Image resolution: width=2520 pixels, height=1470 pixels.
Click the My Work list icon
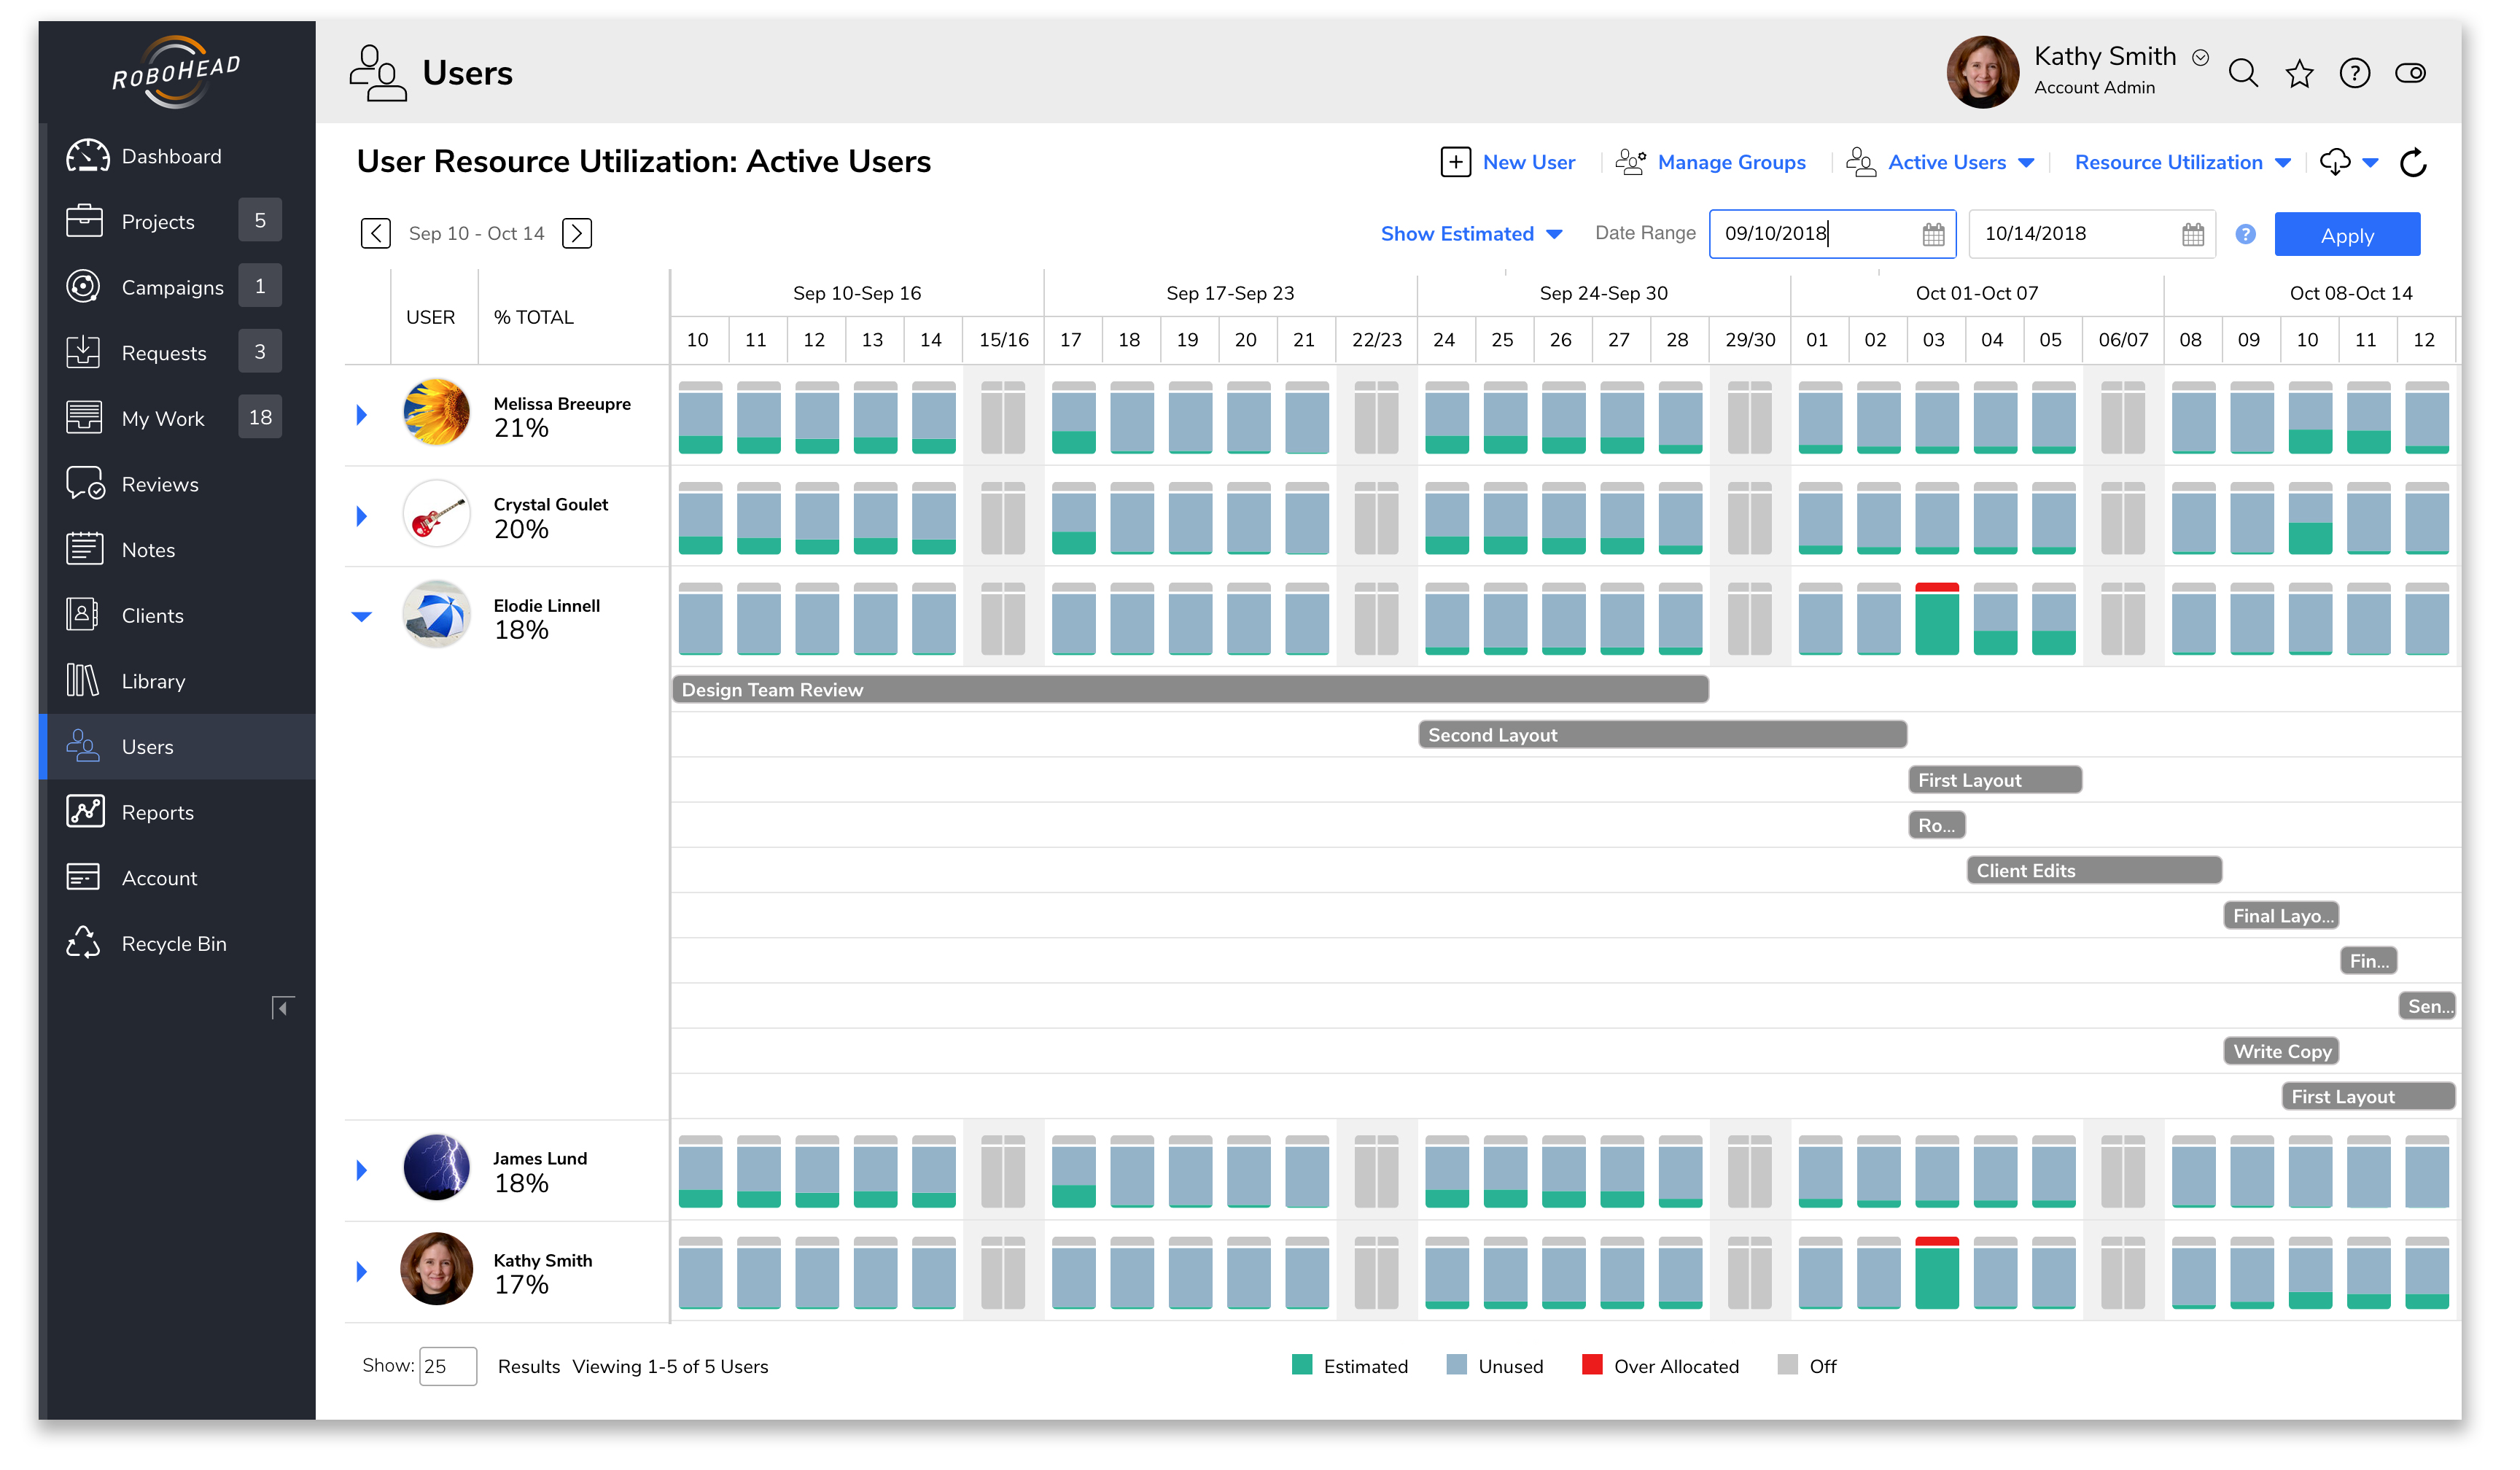tap(85, 419)
